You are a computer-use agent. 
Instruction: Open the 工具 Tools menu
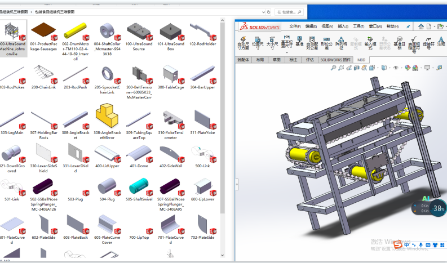(359, 26)
